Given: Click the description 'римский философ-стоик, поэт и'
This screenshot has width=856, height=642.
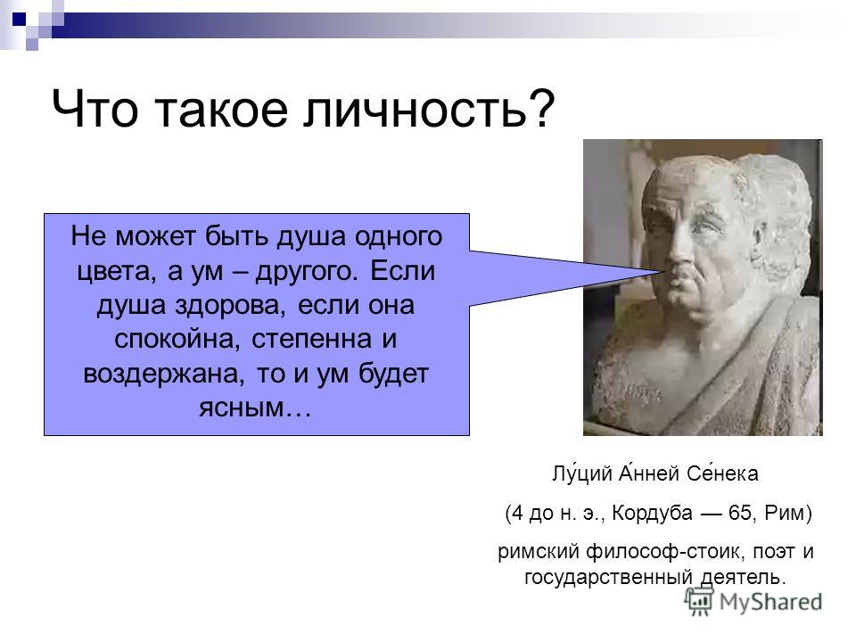Looking at the screenshot, I should [655, 551].
